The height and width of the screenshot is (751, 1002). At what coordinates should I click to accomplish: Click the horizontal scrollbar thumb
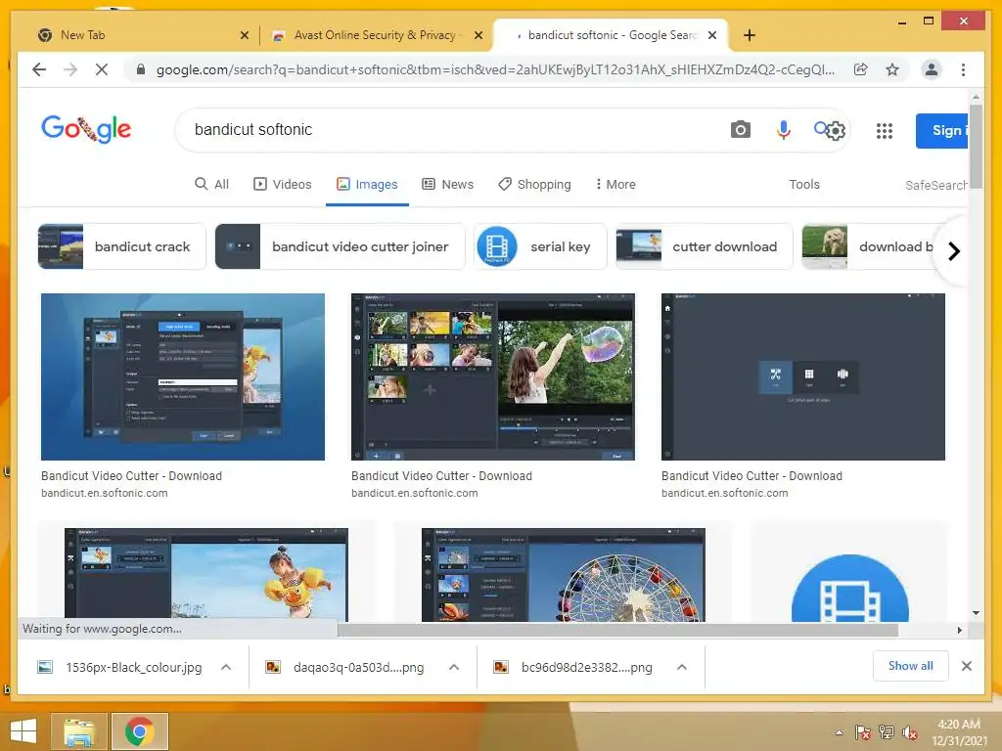click(617, 631)
